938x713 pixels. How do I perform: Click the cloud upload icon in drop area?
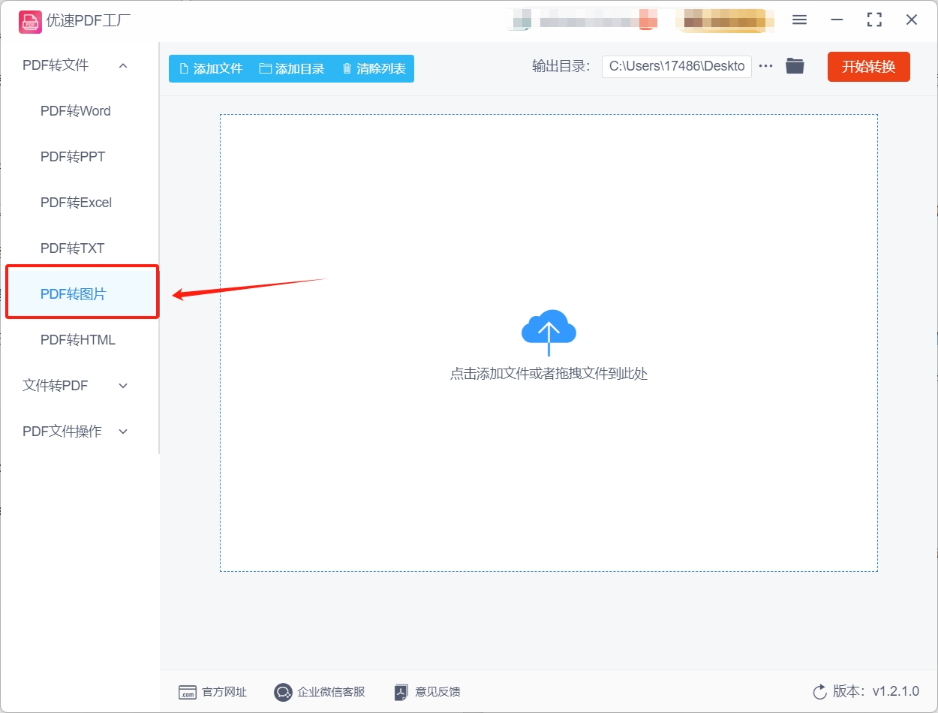tap(549, 328)
